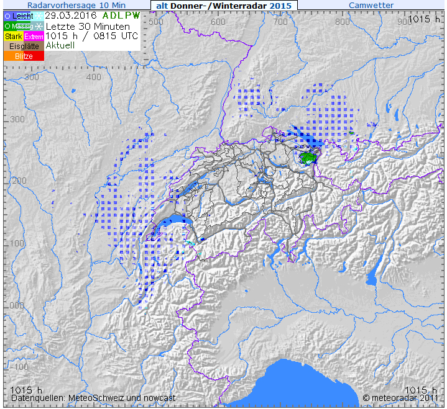Click the snowflake icon beside Leicht
This screenshot has height=409, width=447.
(x=39, y=16)
